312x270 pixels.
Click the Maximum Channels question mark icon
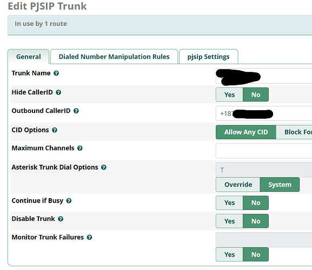pos(80,148)
